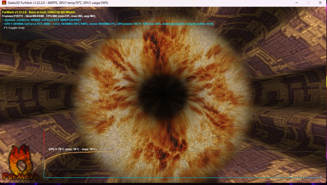Maximize the FurMark window

(x=308, y=3)
